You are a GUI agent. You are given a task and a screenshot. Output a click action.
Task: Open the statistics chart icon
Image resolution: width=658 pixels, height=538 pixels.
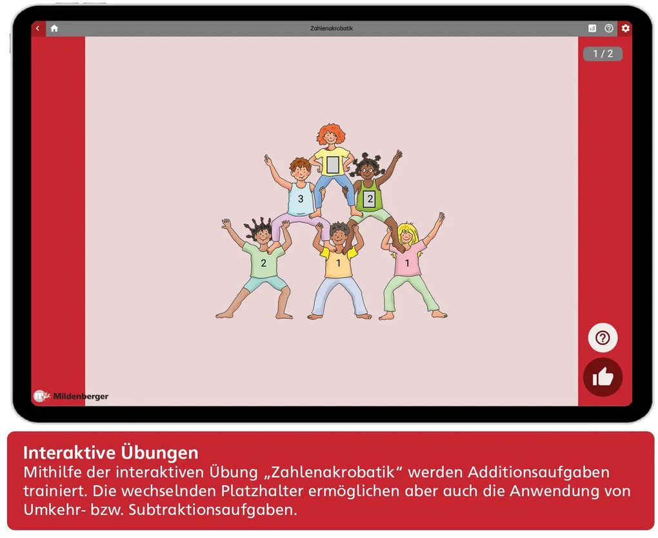592,28
